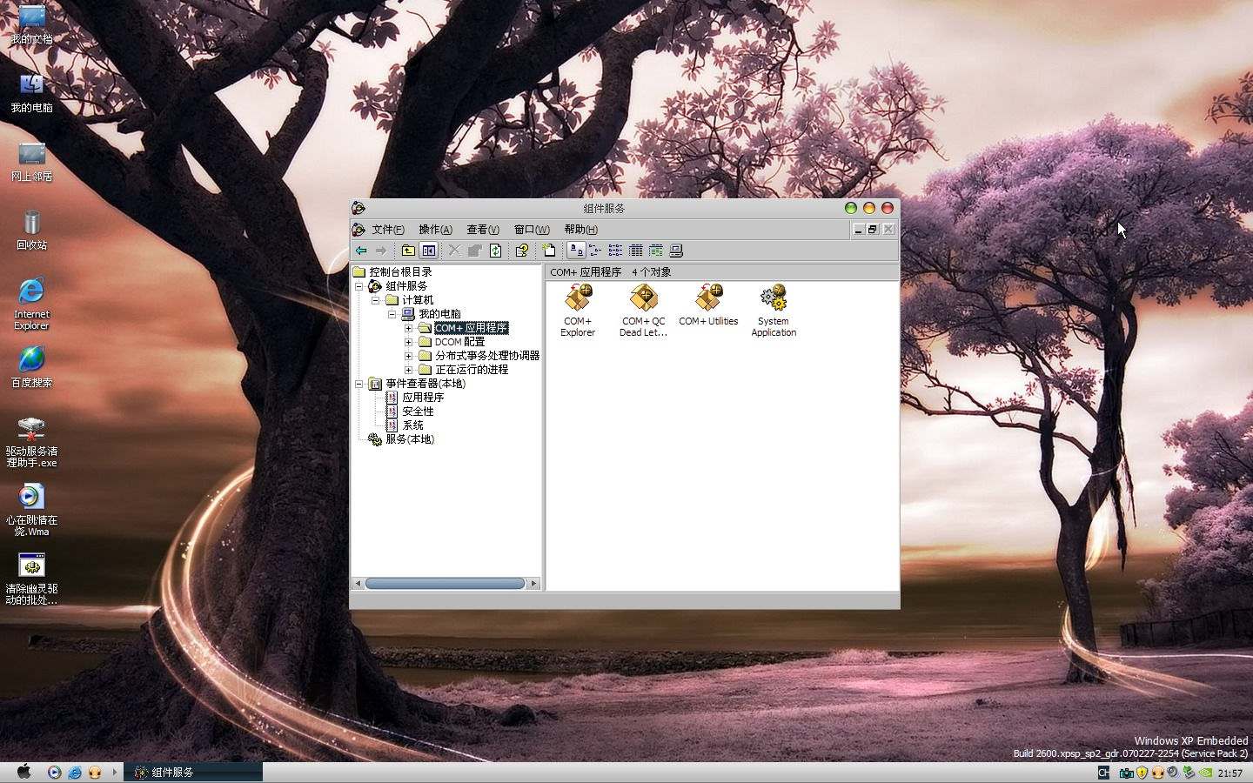
Task: Select 我的电脑 in the console tree
Action: (439, 314)
